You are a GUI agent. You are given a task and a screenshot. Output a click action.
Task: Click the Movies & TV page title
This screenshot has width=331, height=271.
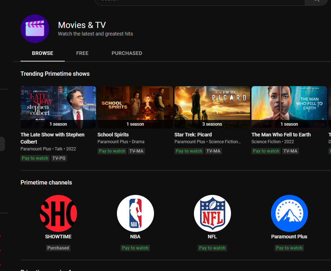point(82,25)
